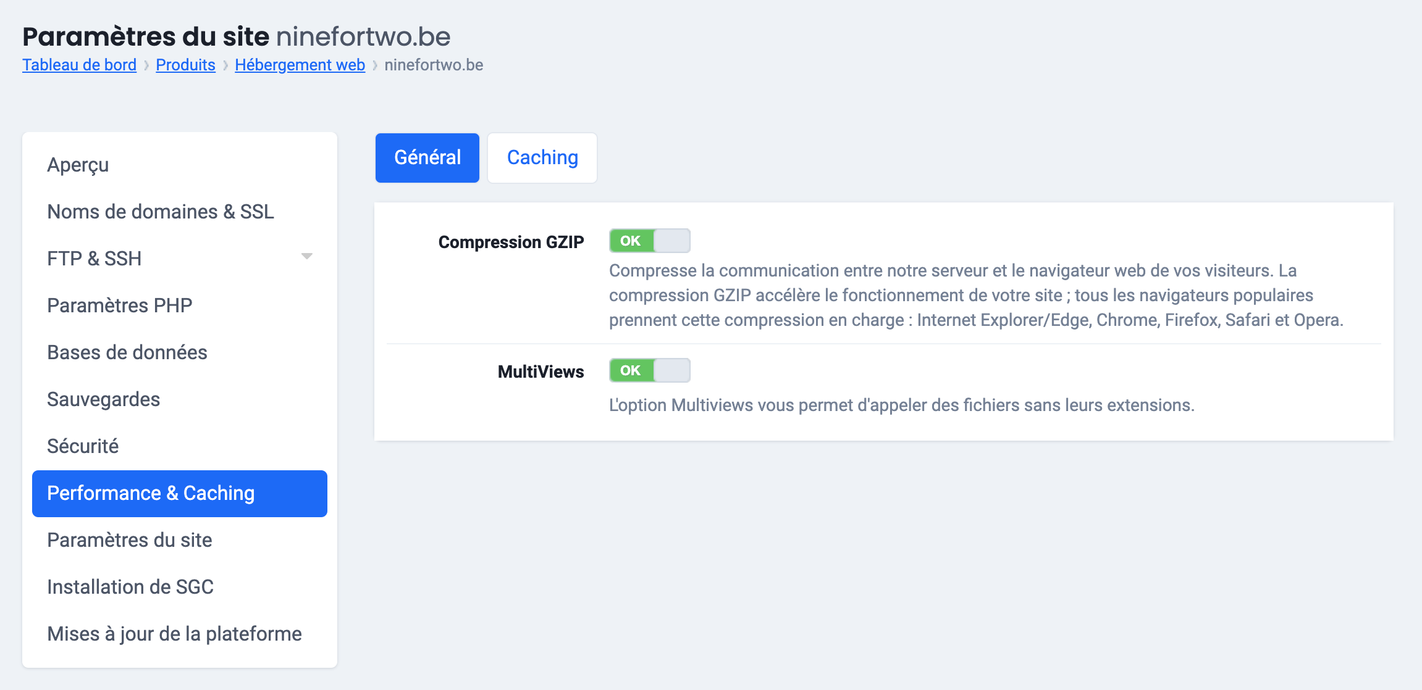Go to the Produits breadcrumb link

pos(185,65)
